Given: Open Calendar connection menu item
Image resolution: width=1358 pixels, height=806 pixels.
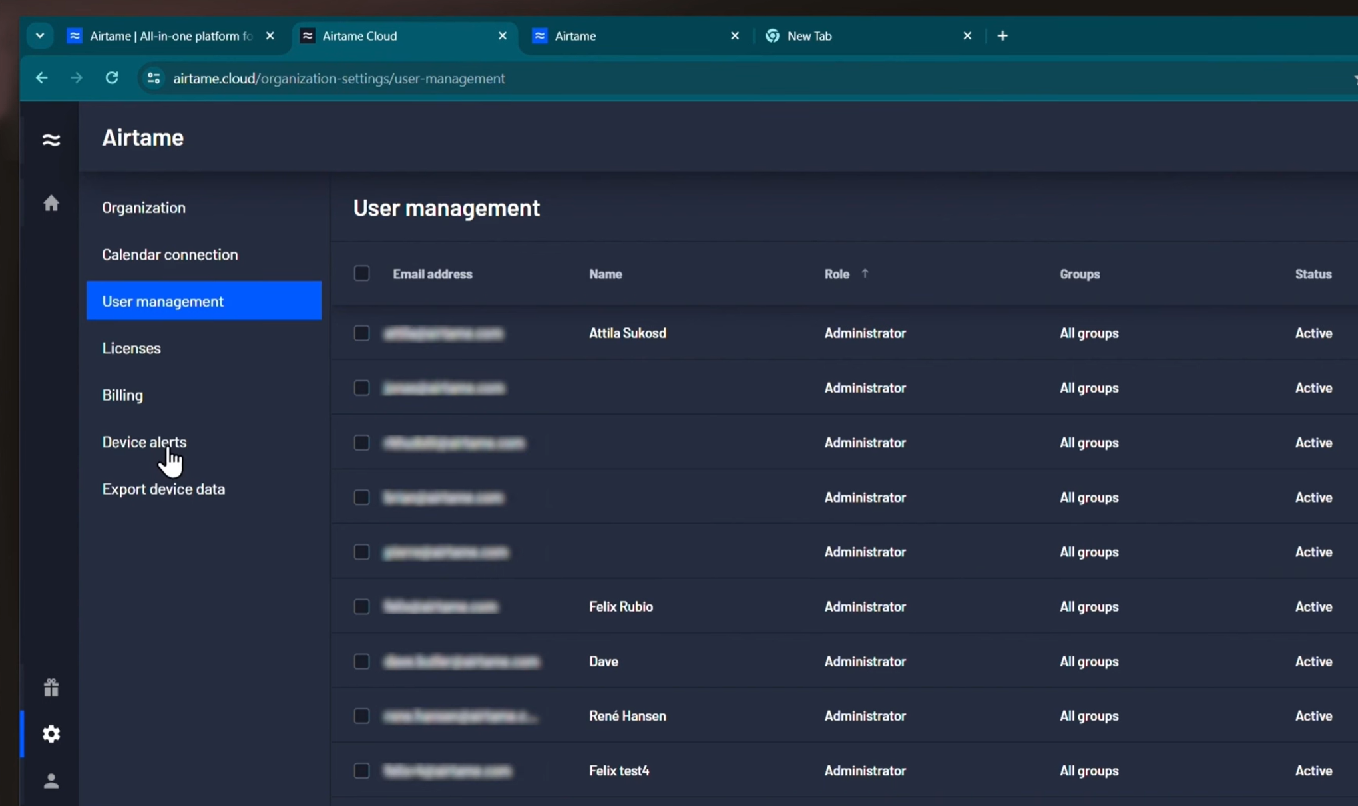Looking at the screenshot, I should 204,254.
